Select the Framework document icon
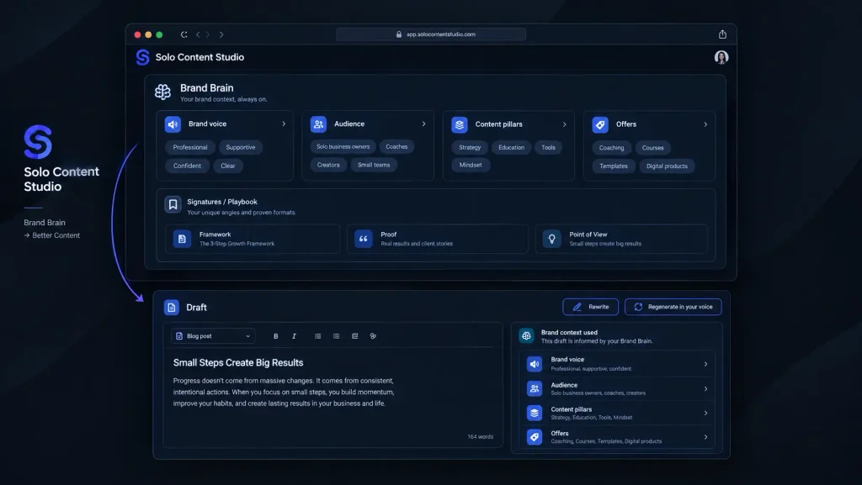862x485 pixels. [x=182, y=239]
